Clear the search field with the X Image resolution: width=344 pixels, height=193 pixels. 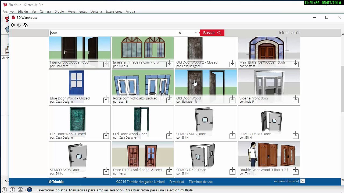coord(180,33)
